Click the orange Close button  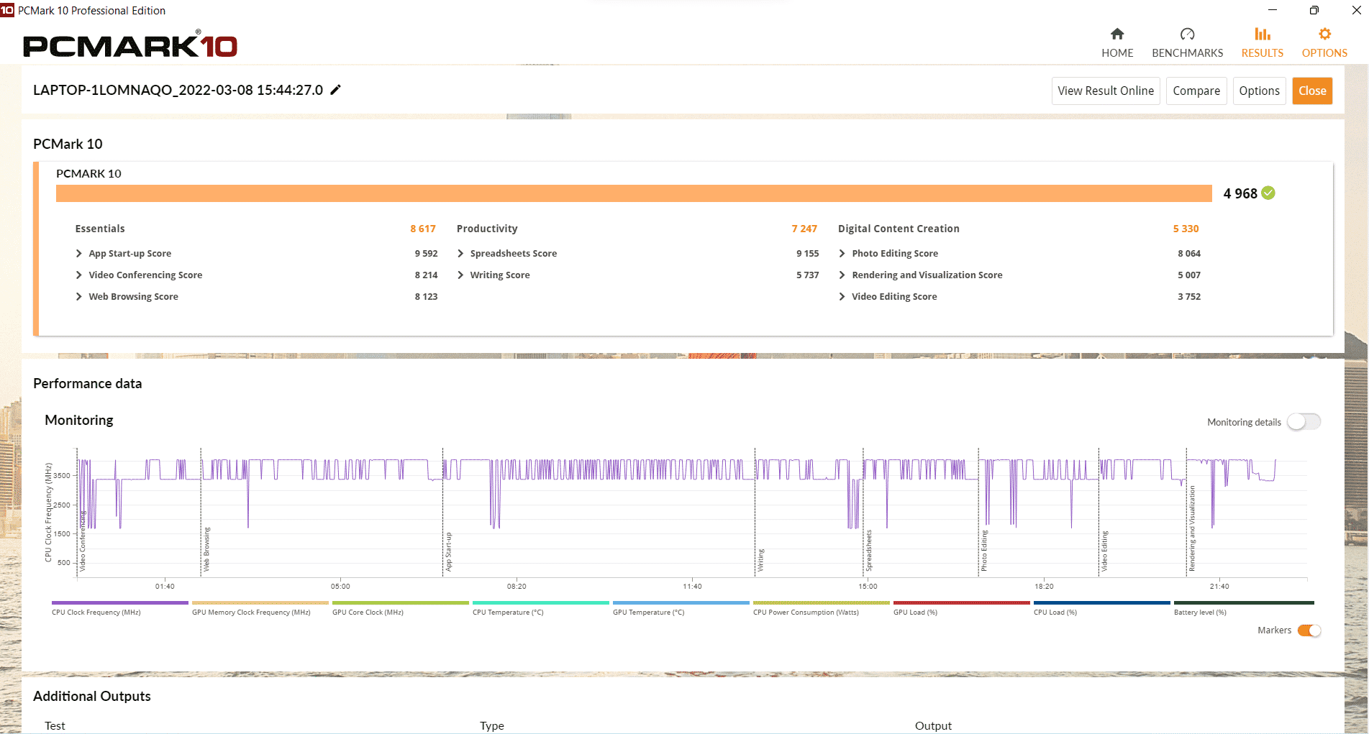[x=1311, y=91]
